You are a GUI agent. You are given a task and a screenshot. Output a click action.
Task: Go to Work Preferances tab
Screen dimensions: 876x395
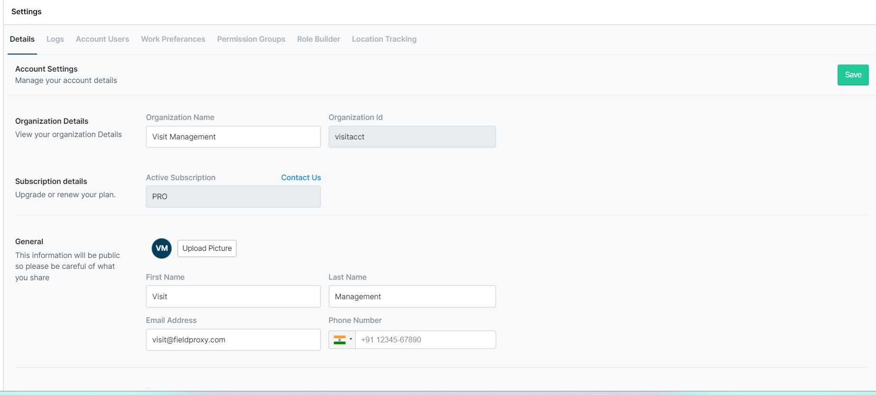(173, 39)
